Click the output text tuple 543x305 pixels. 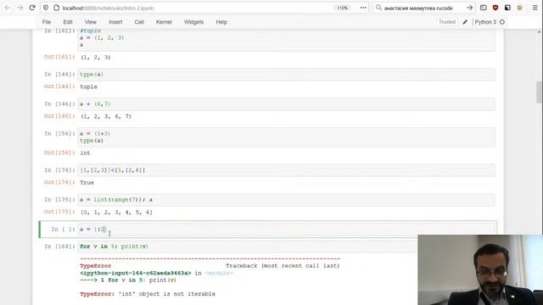[x=88, y=86]
